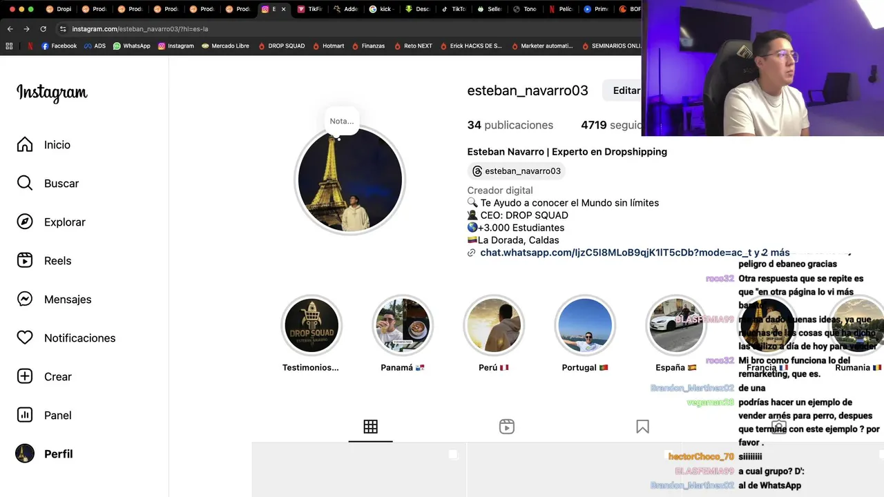
Task: Select Crear to make a new post
Action: click(44, 377)
